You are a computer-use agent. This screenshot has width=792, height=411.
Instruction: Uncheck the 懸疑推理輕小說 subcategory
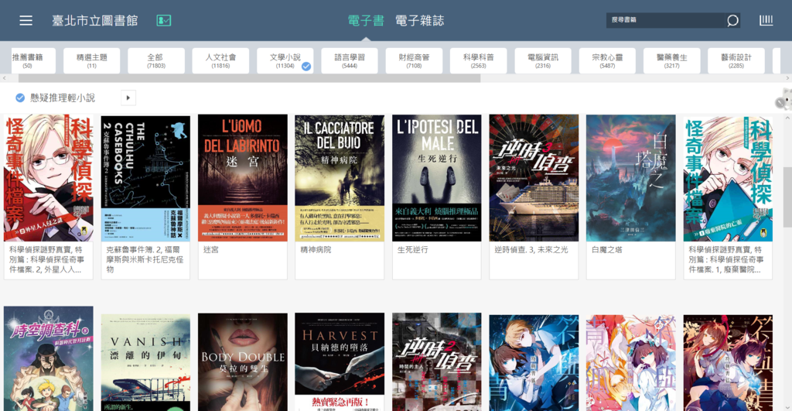pos(20,98)
